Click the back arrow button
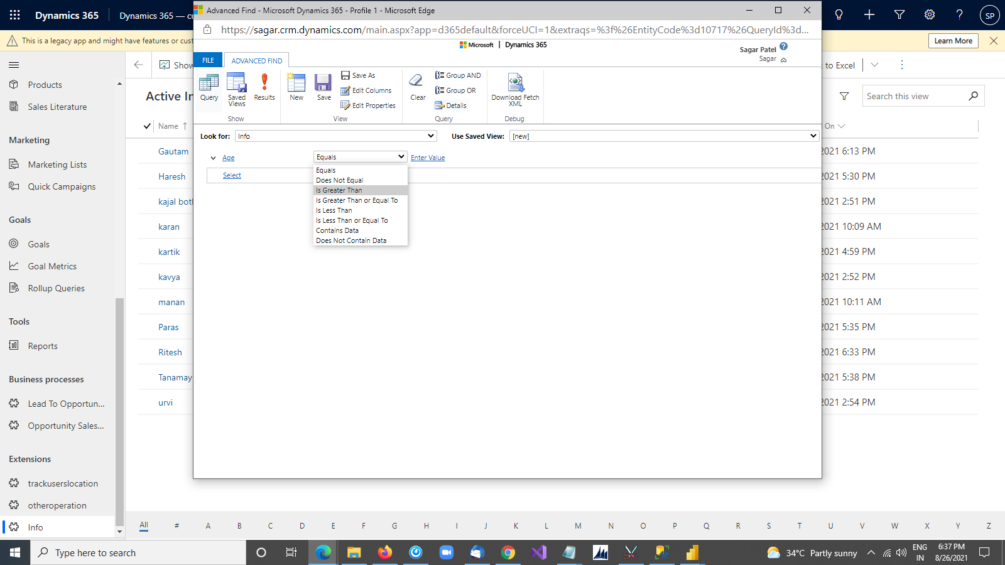The height and width of the screenshot is (565, 1005). 138,65
